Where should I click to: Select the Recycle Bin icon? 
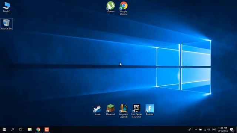pyautogui.click(x=6, y=24)
